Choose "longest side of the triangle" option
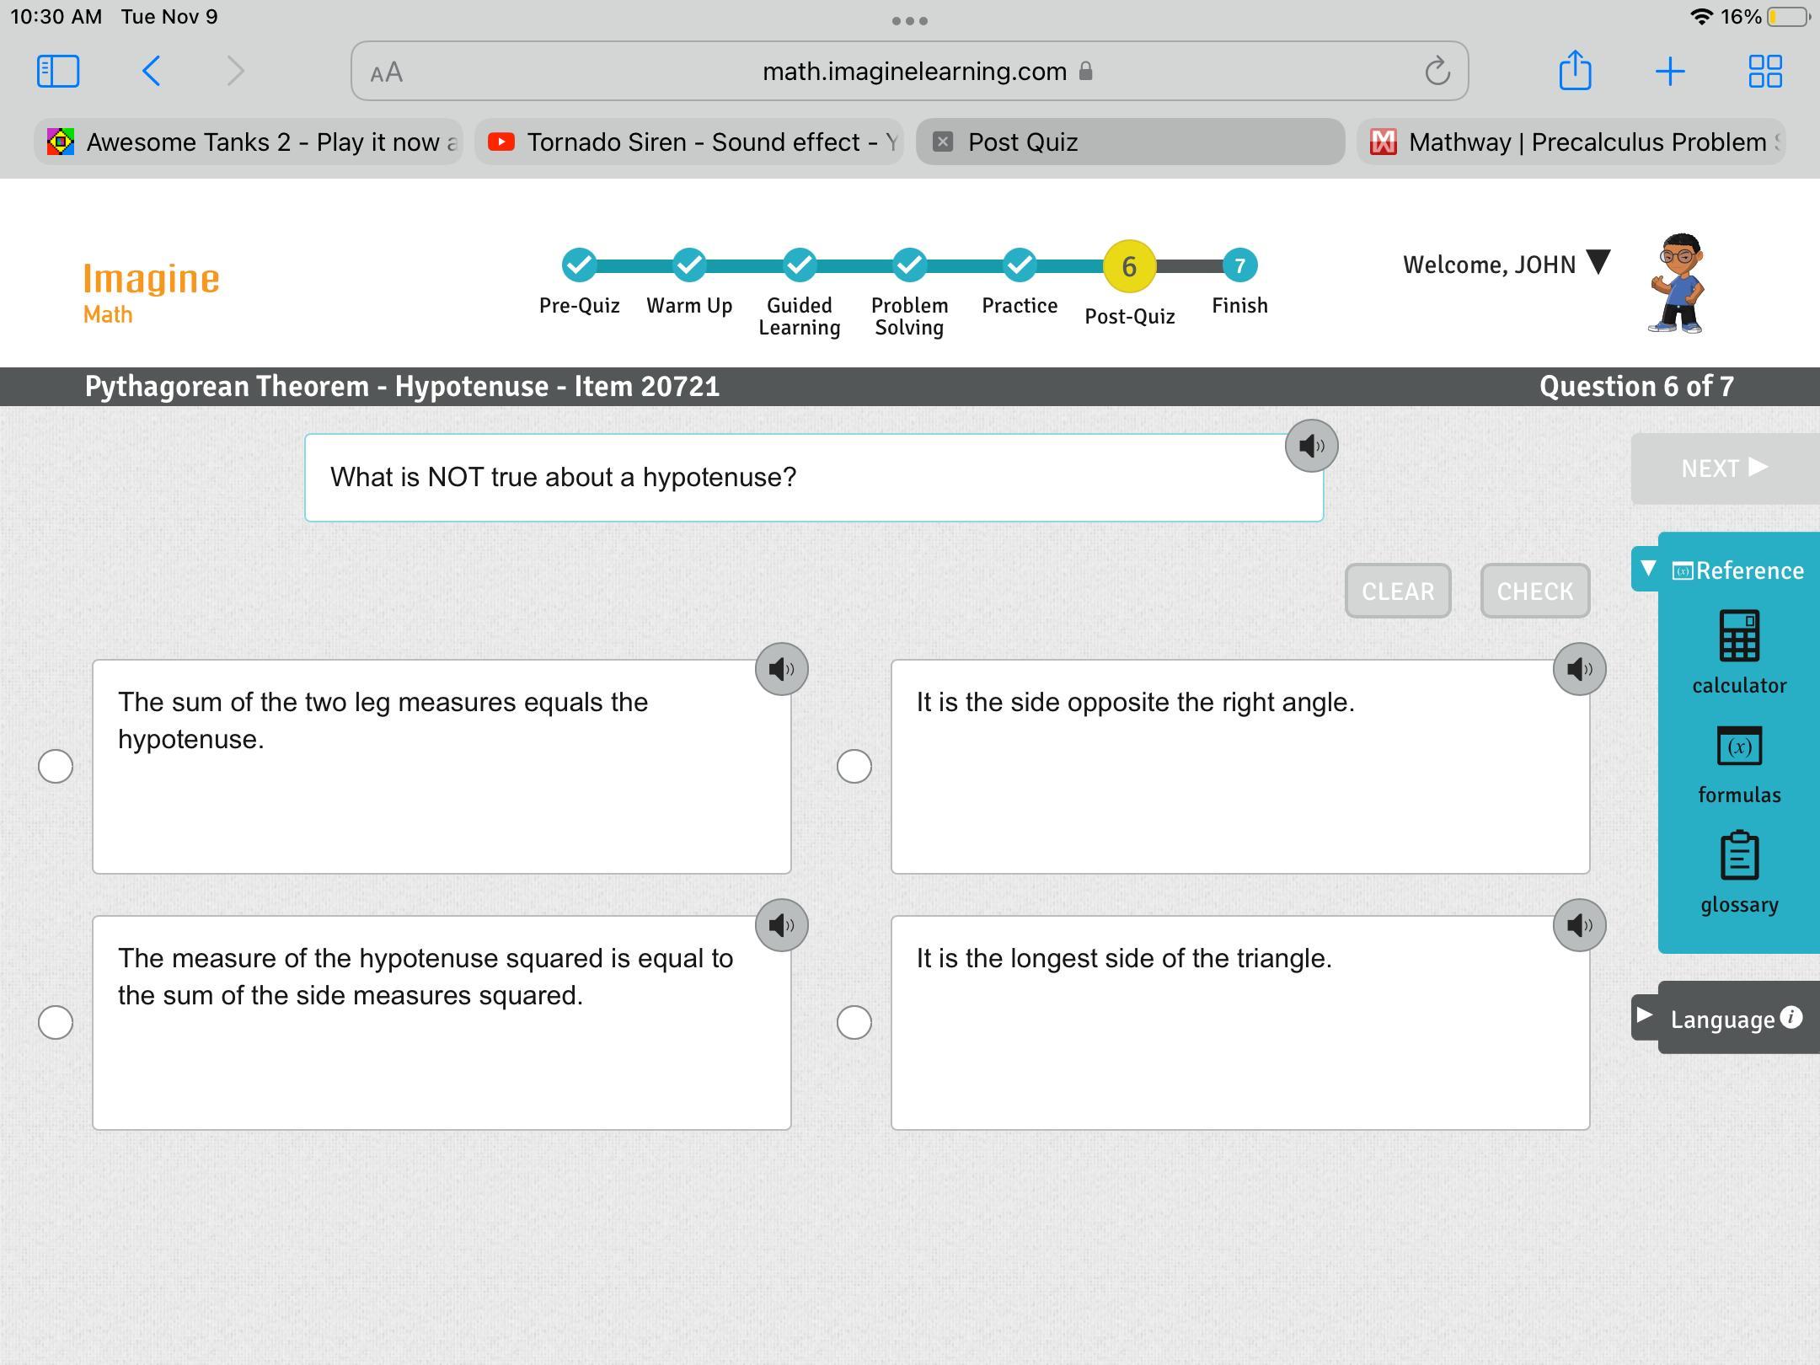 pyautogui.click(x=854, y=1022)
